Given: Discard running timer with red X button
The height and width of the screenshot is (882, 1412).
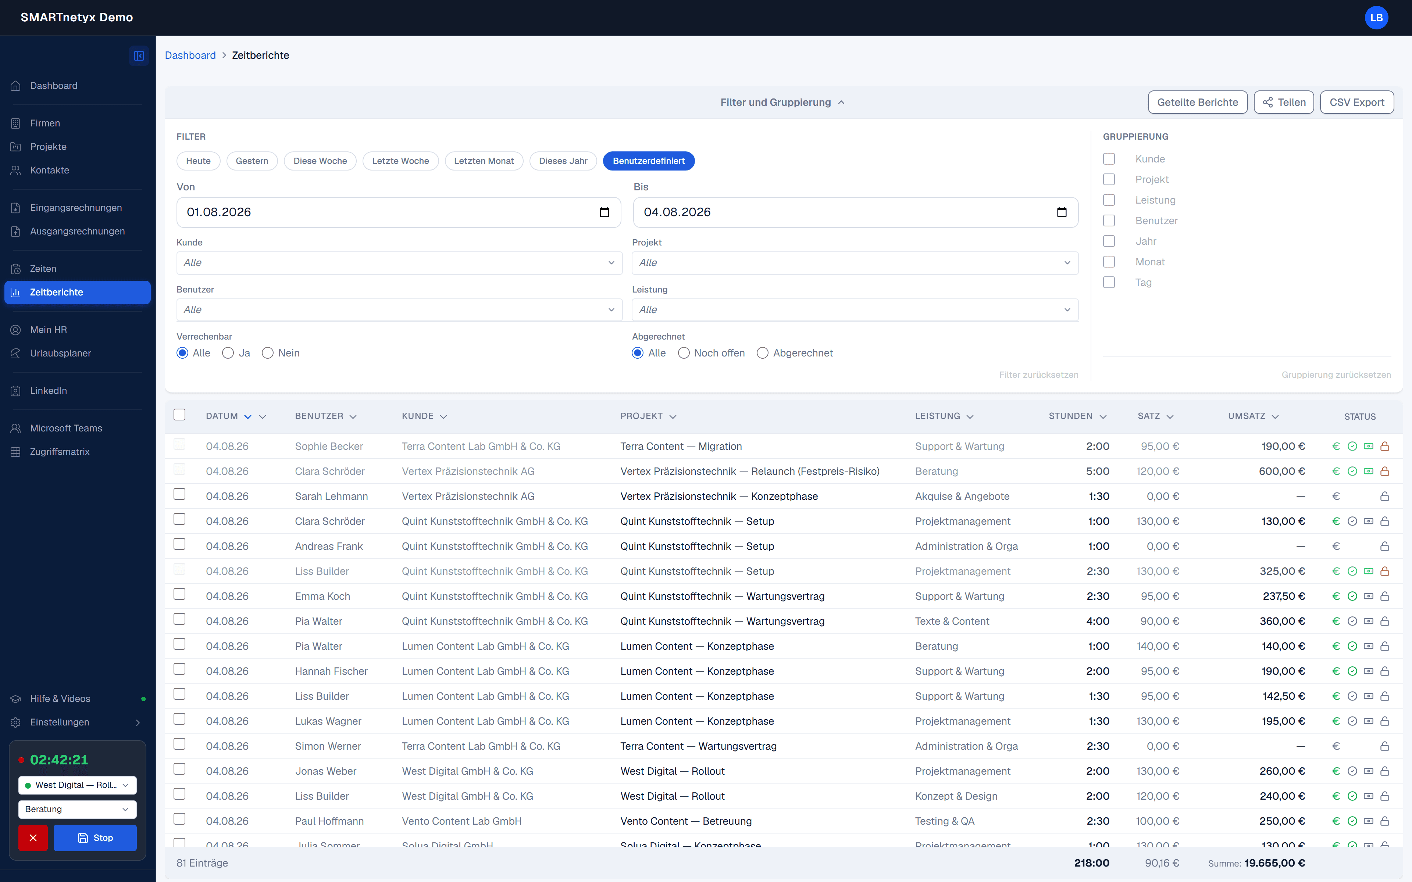Looking at the screenshot, I should pyautogui.click(x=33, y=838).
